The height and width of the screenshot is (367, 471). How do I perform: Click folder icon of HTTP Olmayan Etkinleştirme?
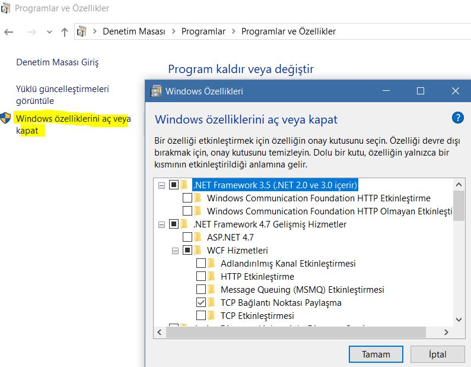(x=198, y=211)
